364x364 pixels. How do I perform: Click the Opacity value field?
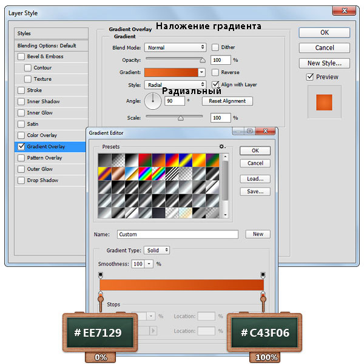point(221,60)
